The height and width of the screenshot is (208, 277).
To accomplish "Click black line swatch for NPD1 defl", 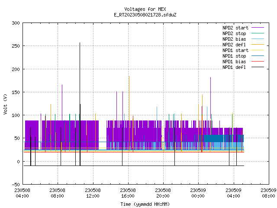I will coord(258,67).
